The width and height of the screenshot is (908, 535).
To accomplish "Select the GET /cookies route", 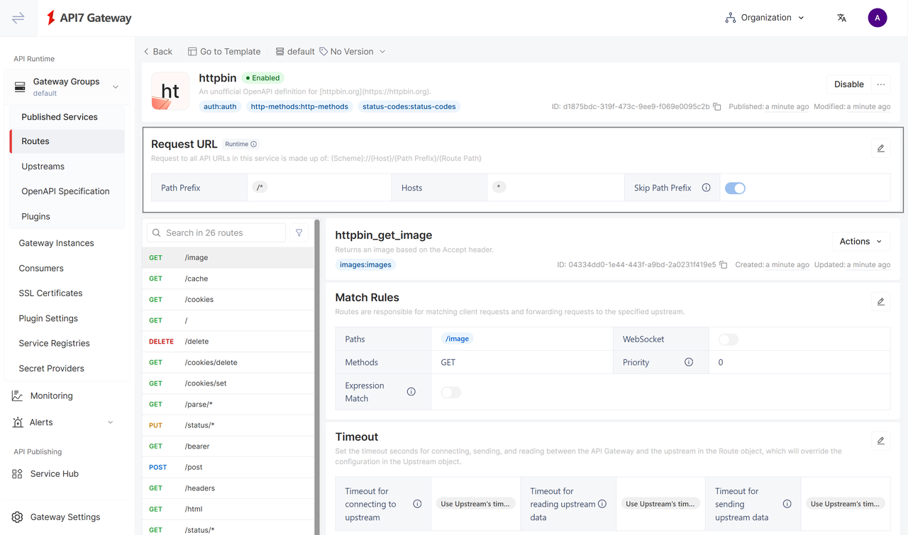I will pos(228,300).
